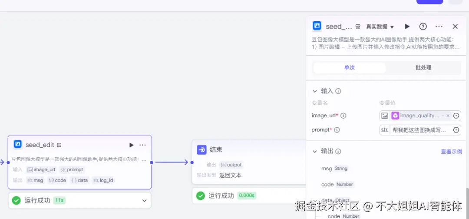Remove the image_quality variable reference
469x219 pixels.
448,116
